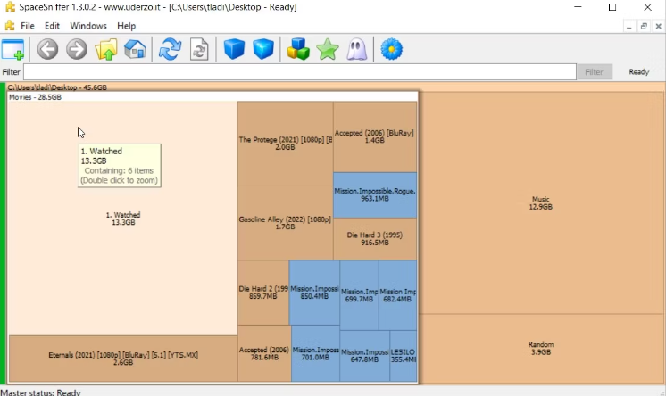
Task: Click the green star icon
Action: click(x=328, y=49)
